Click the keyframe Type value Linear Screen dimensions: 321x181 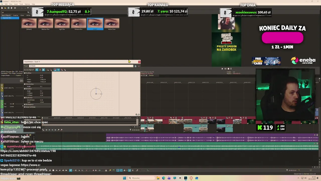[x=42, y=102]
